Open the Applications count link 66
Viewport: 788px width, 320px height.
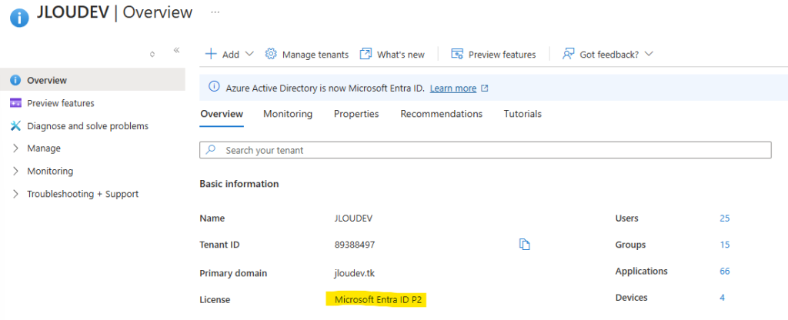(725, 272)
